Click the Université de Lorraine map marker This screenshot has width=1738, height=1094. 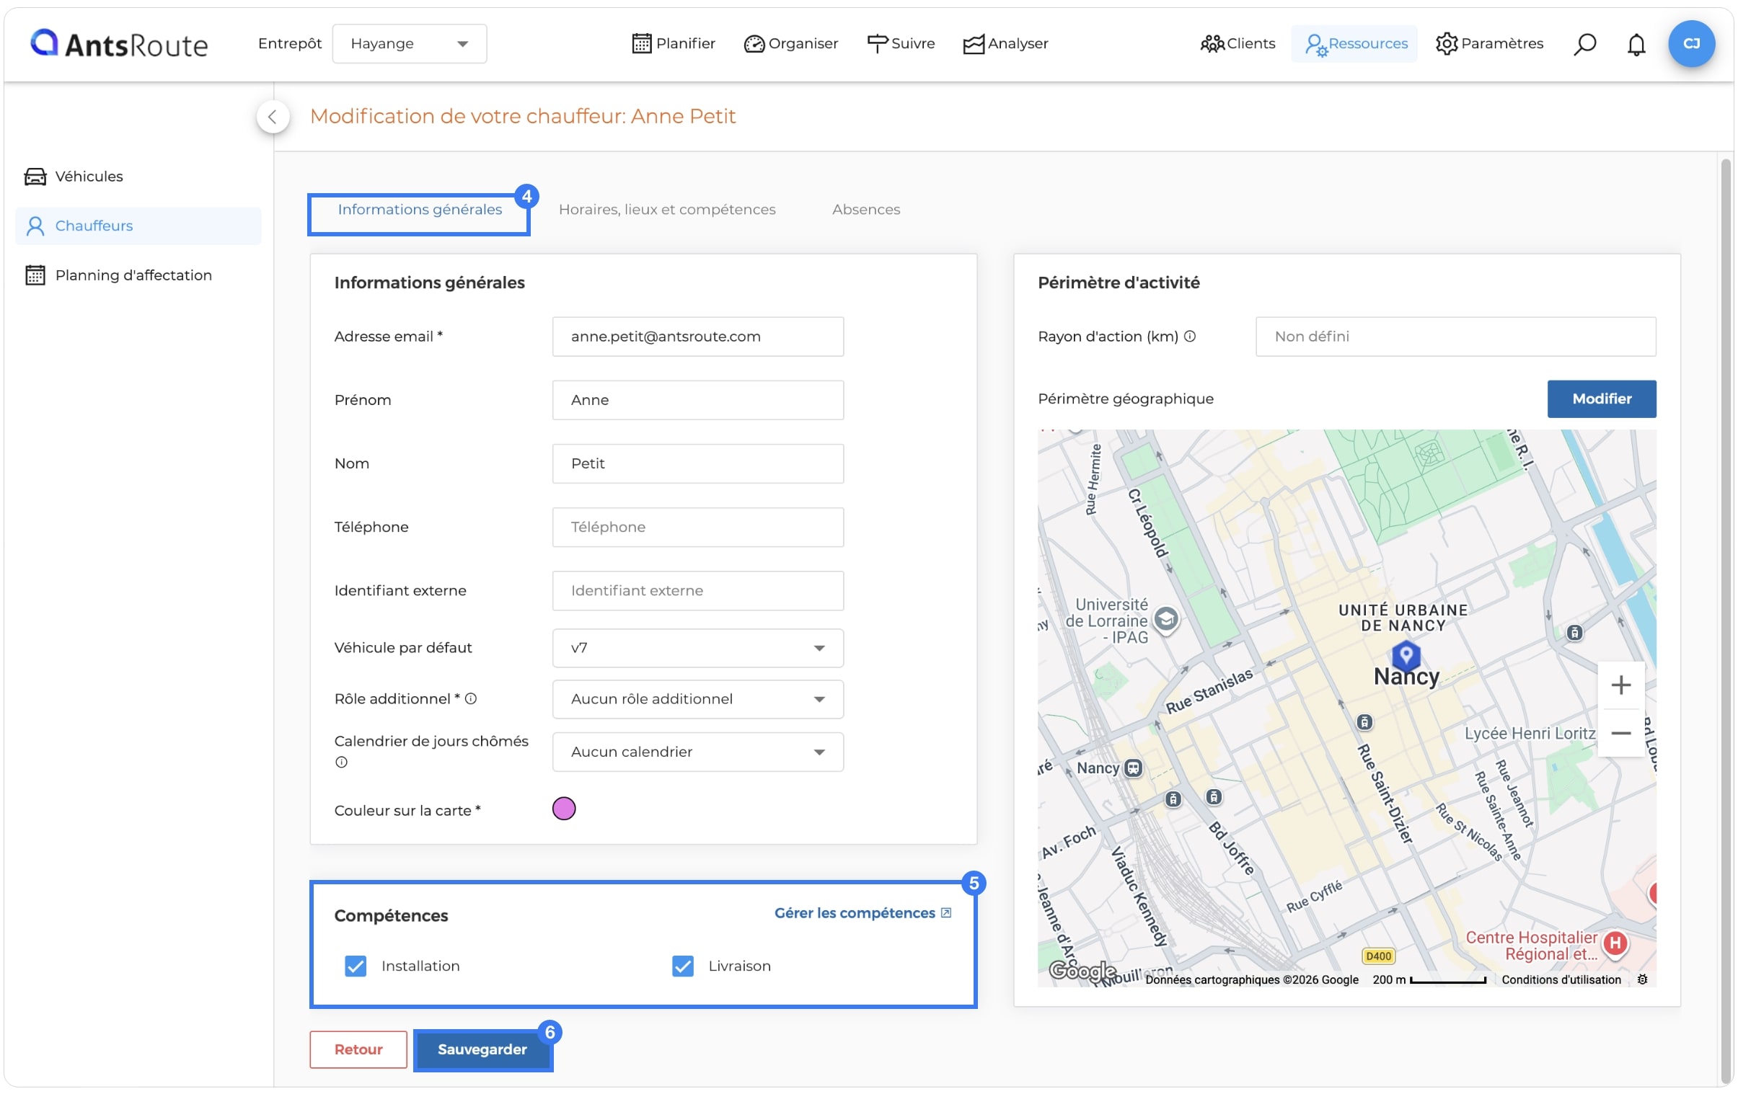click(1166, 620)
